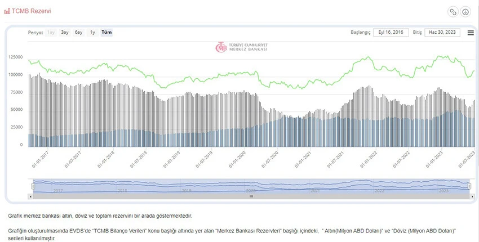
Task: Click the navigator left range handle
Action: [x=33, y=186]
